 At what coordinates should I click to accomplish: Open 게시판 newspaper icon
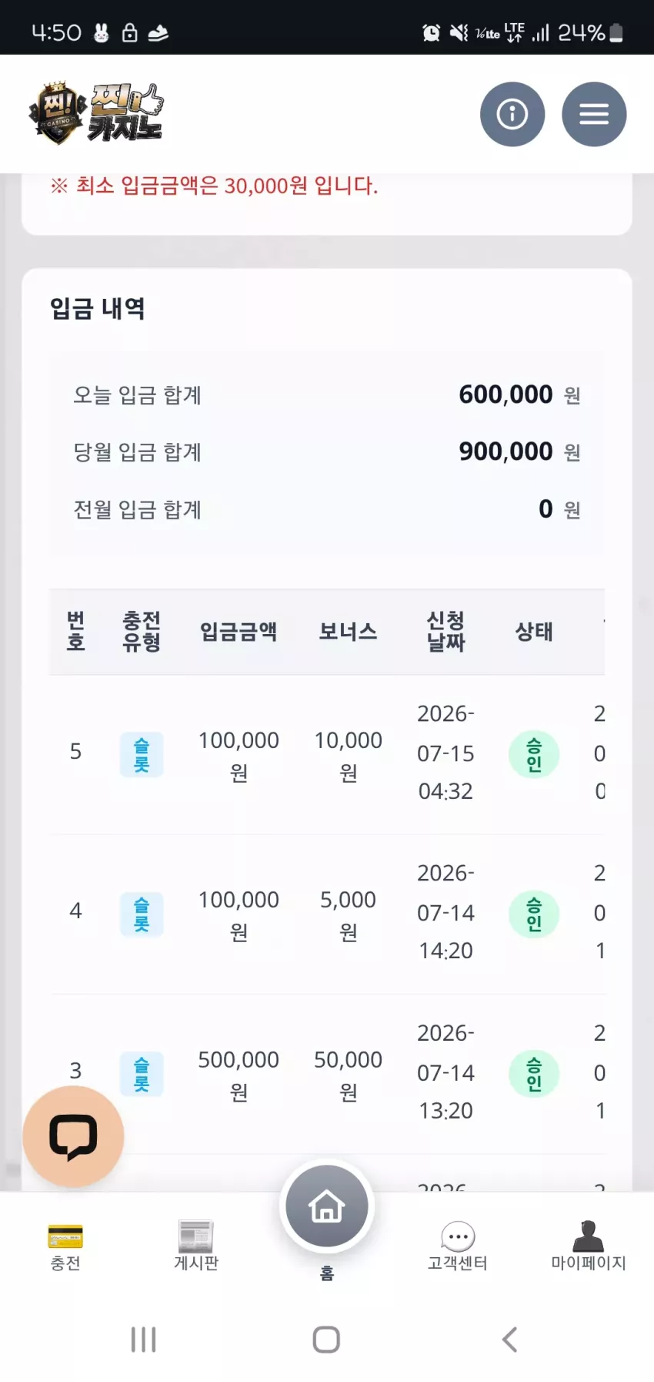tap(195, 1236)
